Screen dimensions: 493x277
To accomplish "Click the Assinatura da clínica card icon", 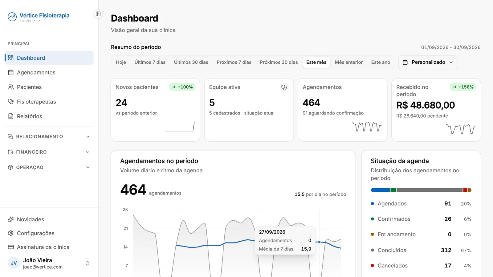I will (x=11, y=247).
